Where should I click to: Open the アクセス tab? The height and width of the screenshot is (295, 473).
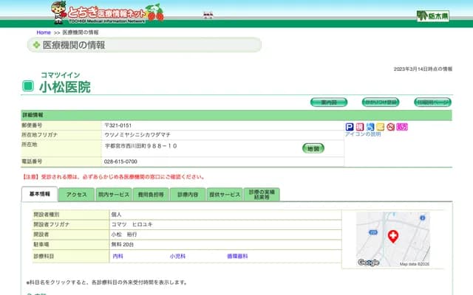[77, 195]
